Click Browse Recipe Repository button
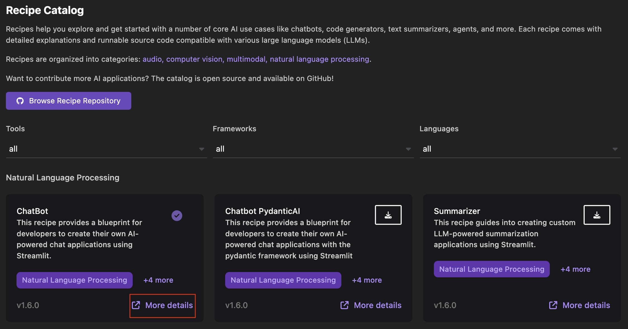This screenshot has width=628, height=329. (68, 101)
